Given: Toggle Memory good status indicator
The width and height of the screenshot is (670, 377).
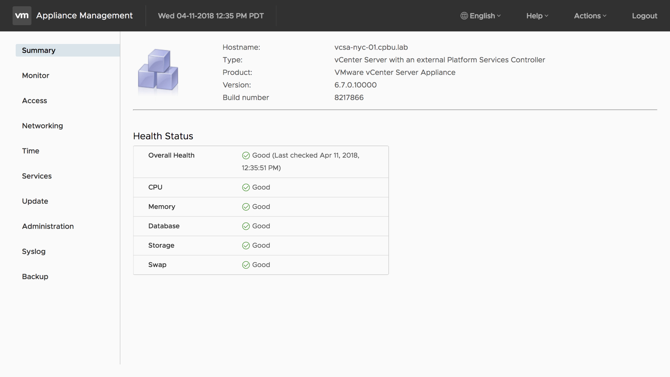Looking at the screenshot, I should (x=245, y=207).
